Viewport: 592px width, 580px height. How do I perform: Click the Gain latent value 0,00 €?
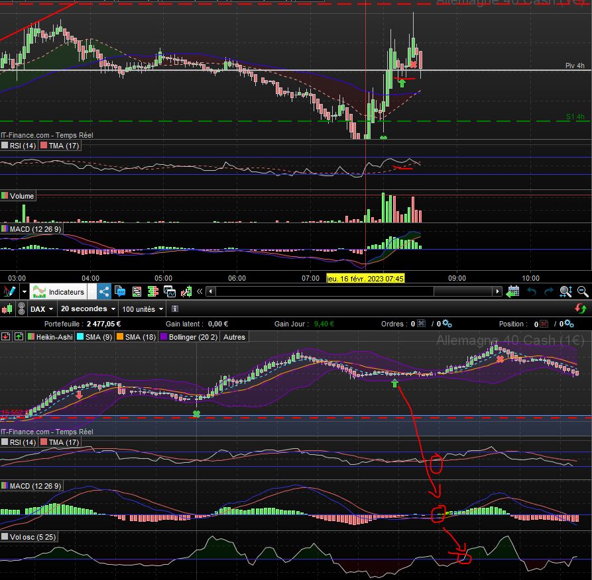218,324
